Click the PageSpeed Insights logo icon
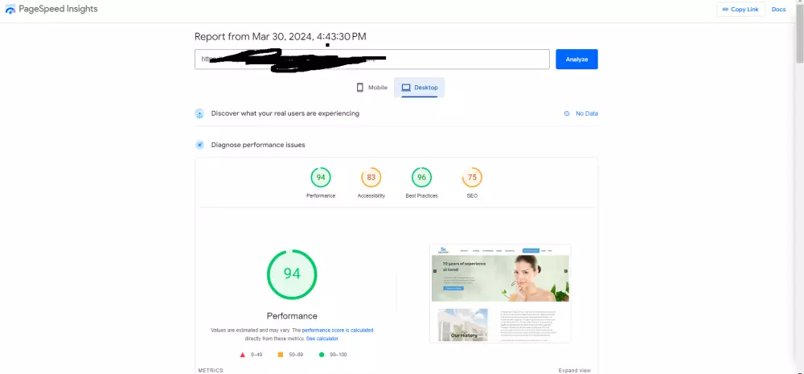 [x=10, y=9]
